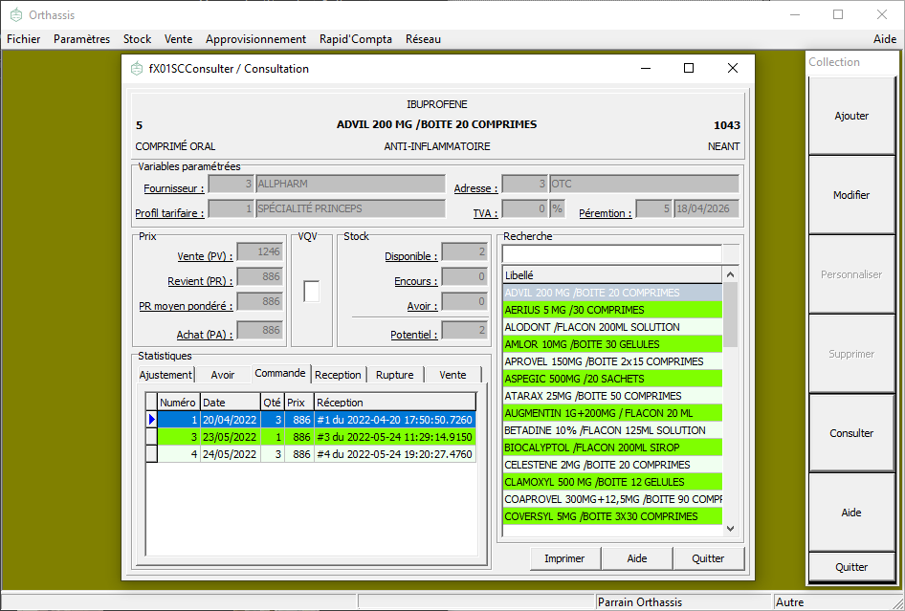Viewport: 905px width, 611px height.
Task: Select COAPROVEL 300MG+12,5MG row
Action: pyautogui.click(x=612, y=499)
